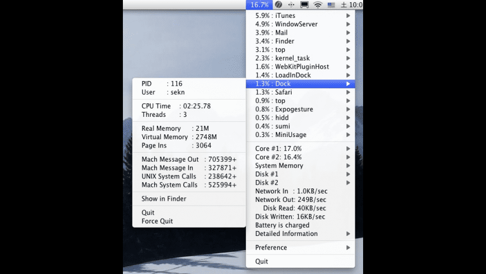This screenshot has width=486, height=274.
Task: Choose Quit below Preference in main menu
Action: click(301, 262)
